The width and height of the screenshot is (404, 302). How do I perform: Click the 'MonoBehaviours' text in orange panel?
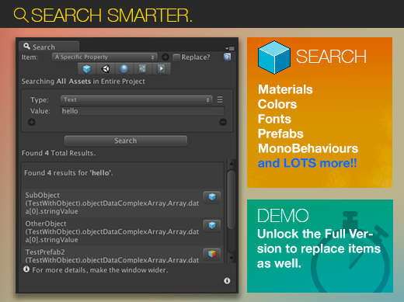point(308,148)
